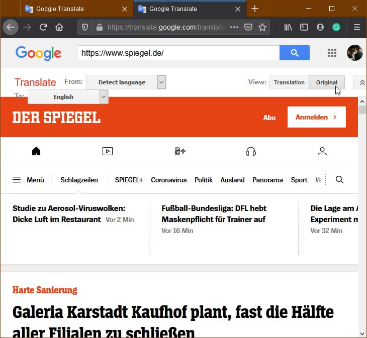367x338 pixels.
Task: Open the Menü hamburger button
Action: point(28,180)
